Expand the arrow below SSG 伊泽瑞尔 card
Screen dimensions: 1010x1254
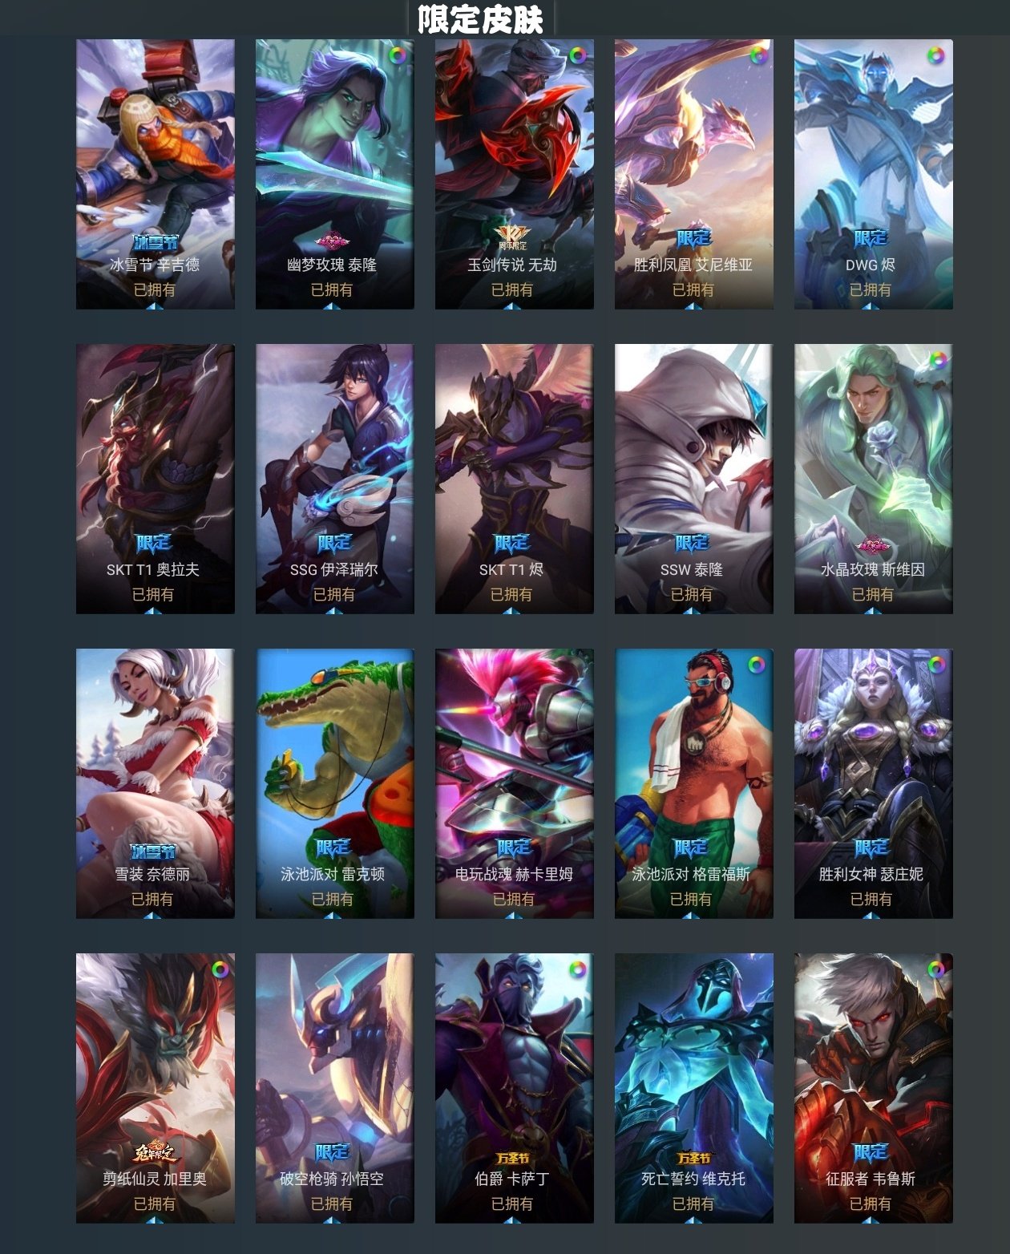coord(333,611)
